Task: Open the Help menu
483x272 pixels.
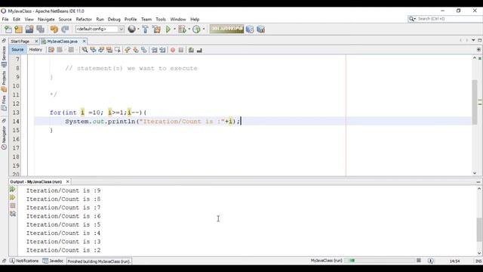Action: pos(195,19)
